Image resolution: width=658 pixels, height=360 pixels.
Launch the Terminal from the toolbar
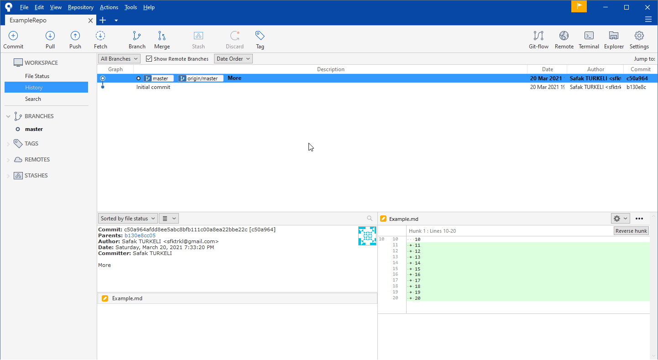(589, 36)
